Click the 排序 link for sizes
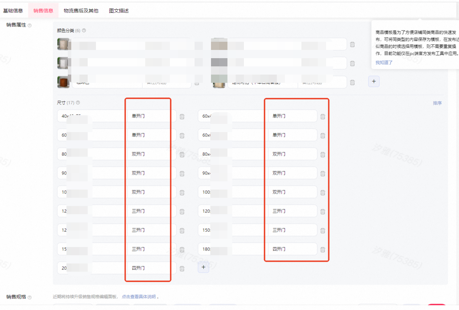This screenshot has height=310, width=459. tap(437, 103)
